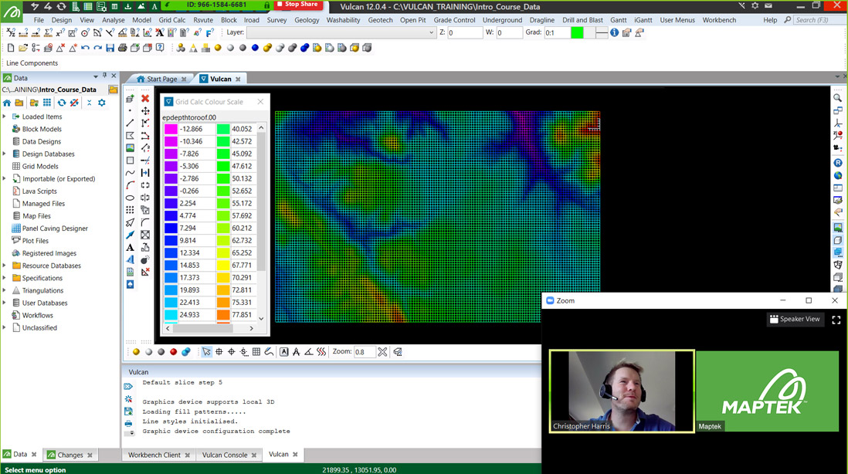
Task: Click the Redo arrow in the toolbar
Action: (x=98, y=48)
